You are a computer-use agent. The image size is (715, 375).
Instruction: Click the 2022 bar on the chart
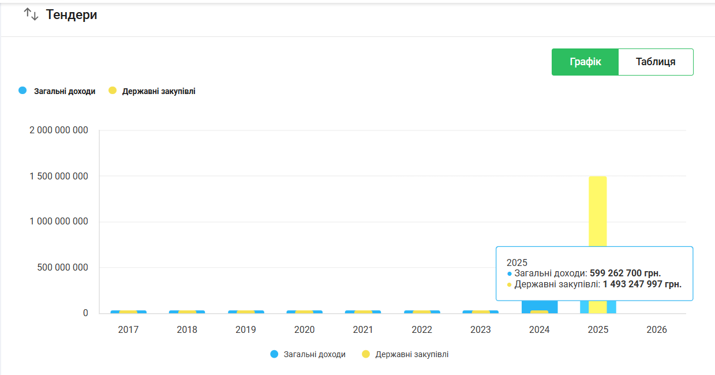(x=422, y=312)
